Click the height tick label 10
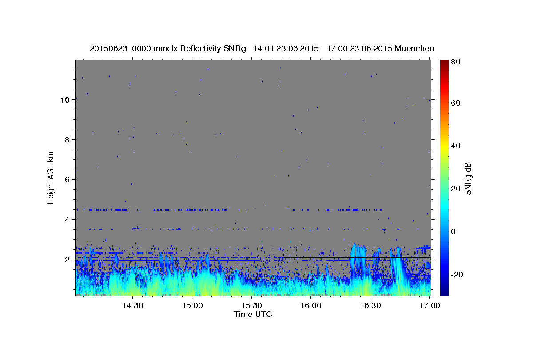This screenshot has height=355, width=533. (x=65, y=99)
